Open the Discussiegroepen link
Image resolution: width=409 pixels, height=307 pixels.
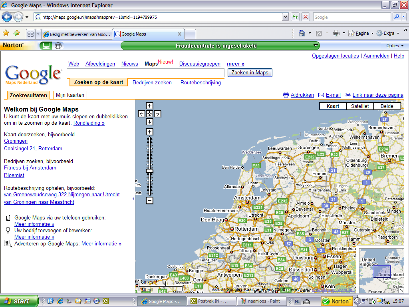[200, 64]
